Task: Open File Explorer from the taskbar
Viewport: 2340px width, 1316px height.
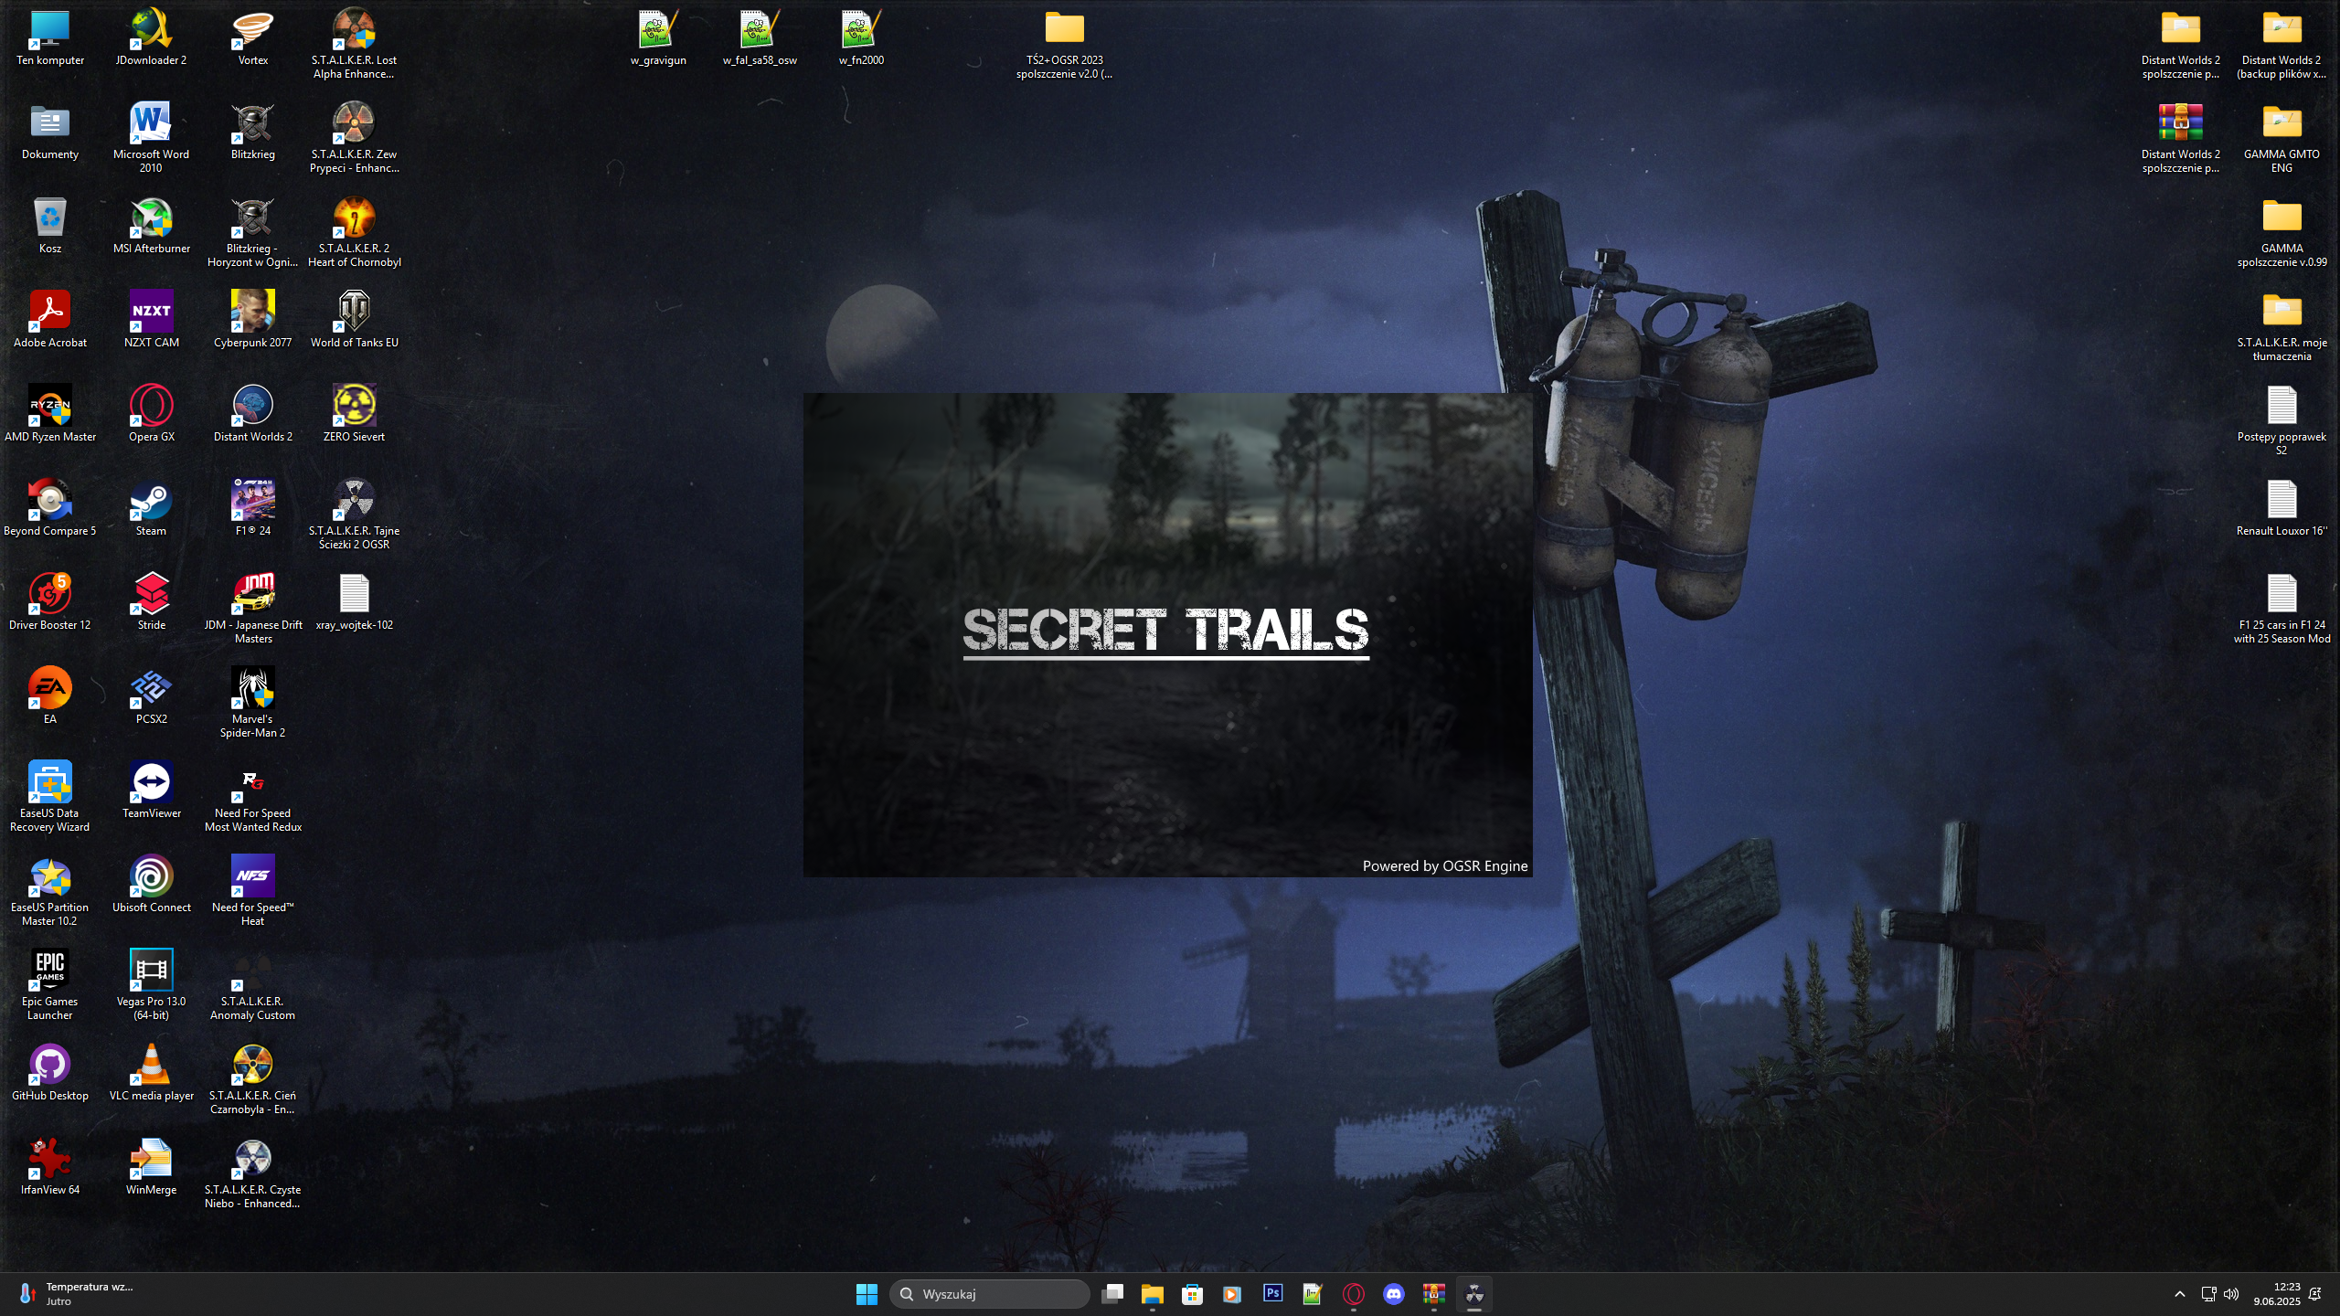Action: click(x=1152, y=1294)
